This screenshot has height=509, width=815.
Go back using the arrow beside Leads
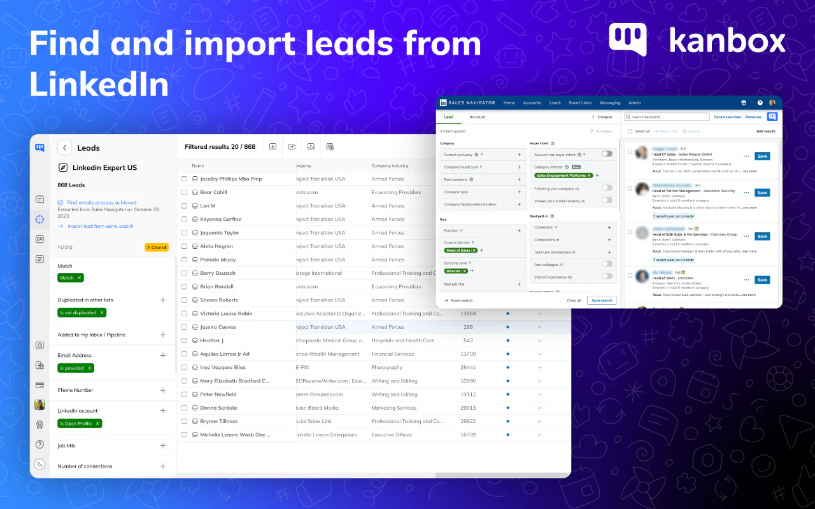tap(64, 148)
